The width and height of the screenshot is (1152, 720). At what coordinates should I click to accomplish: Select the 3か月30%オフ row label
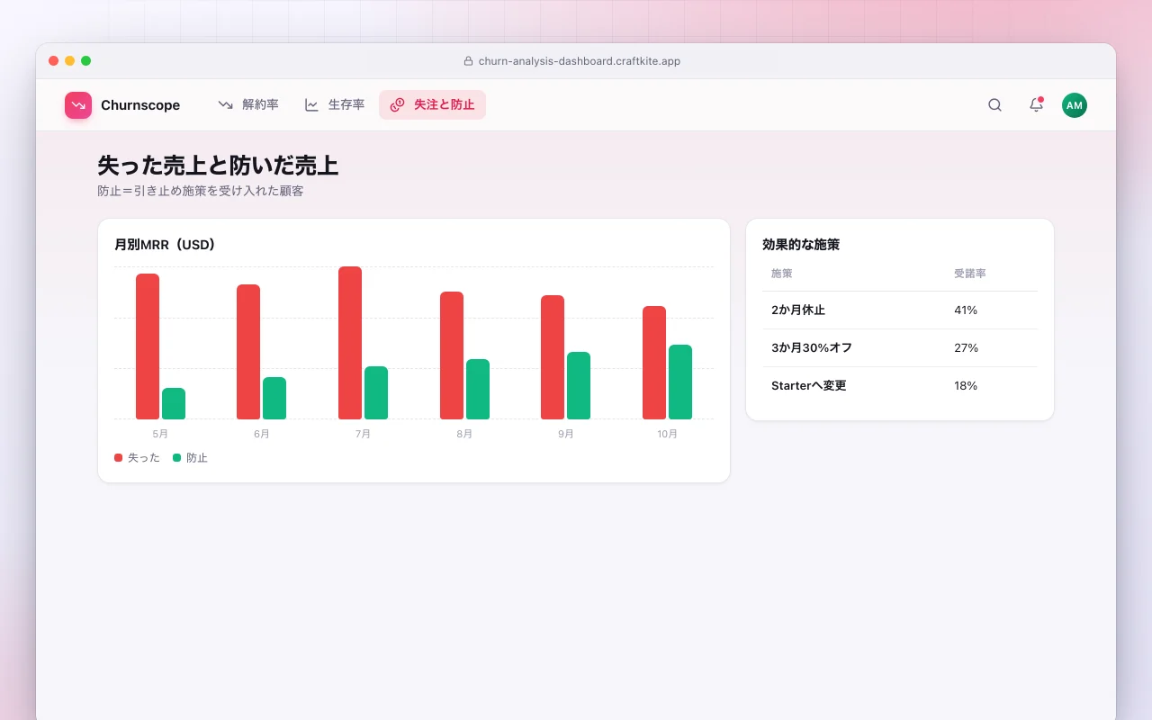tap(812, 348)
